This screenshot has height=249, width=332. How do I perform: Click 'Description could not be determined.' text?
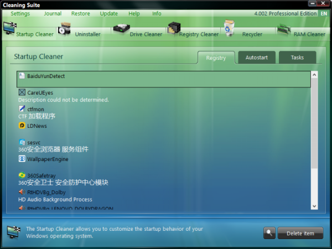click(x=64, y=100)
